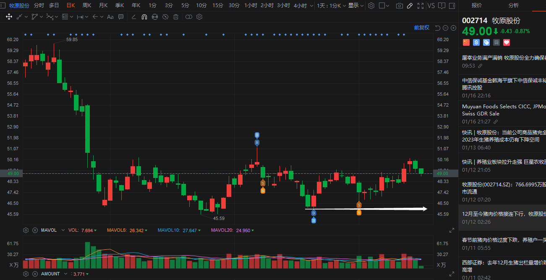Toggle the magnet snap tool
Image resolution: width=546 pixels, height=280 pixels.
[x=144, y=17]
